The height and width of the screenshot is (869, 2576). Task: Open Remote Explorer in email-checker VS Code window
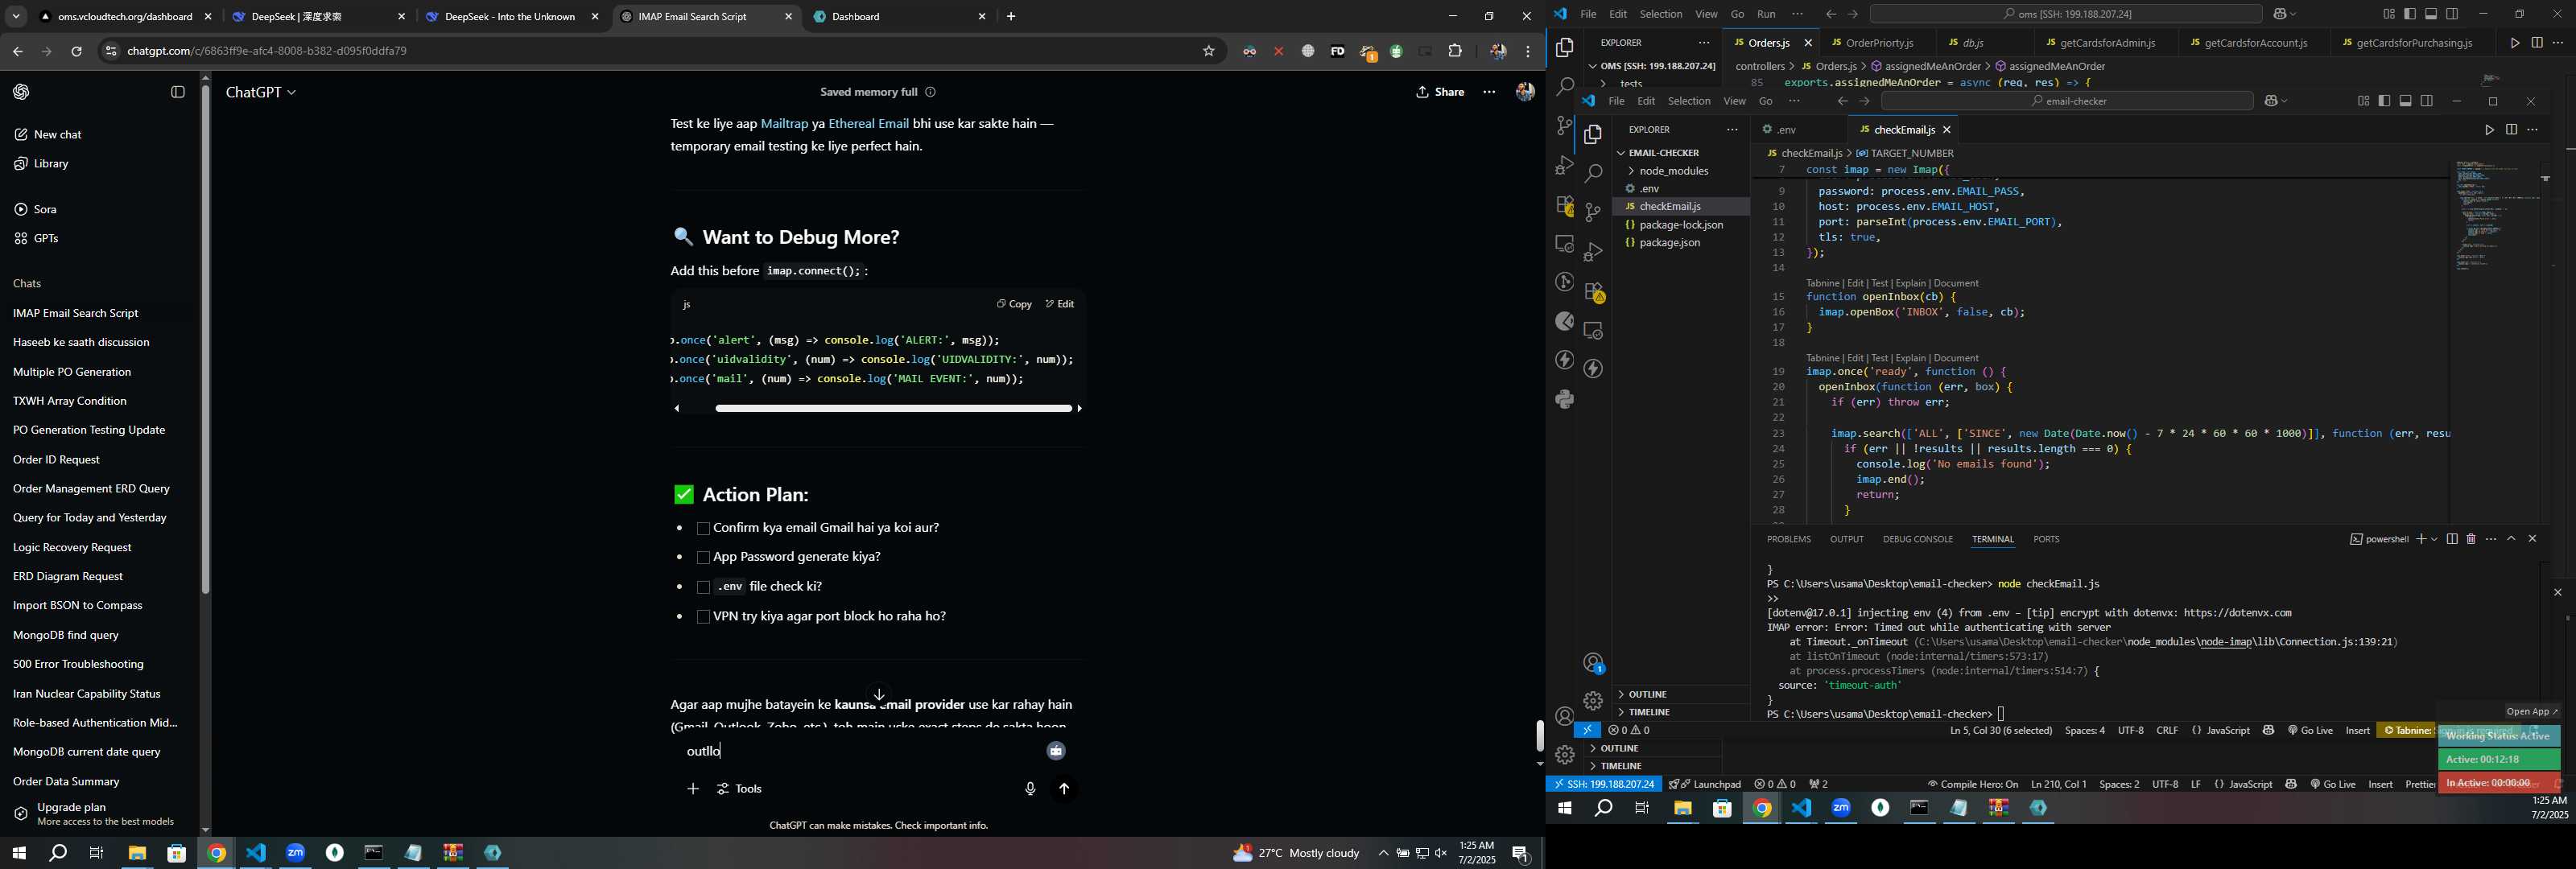point(1593,330)
